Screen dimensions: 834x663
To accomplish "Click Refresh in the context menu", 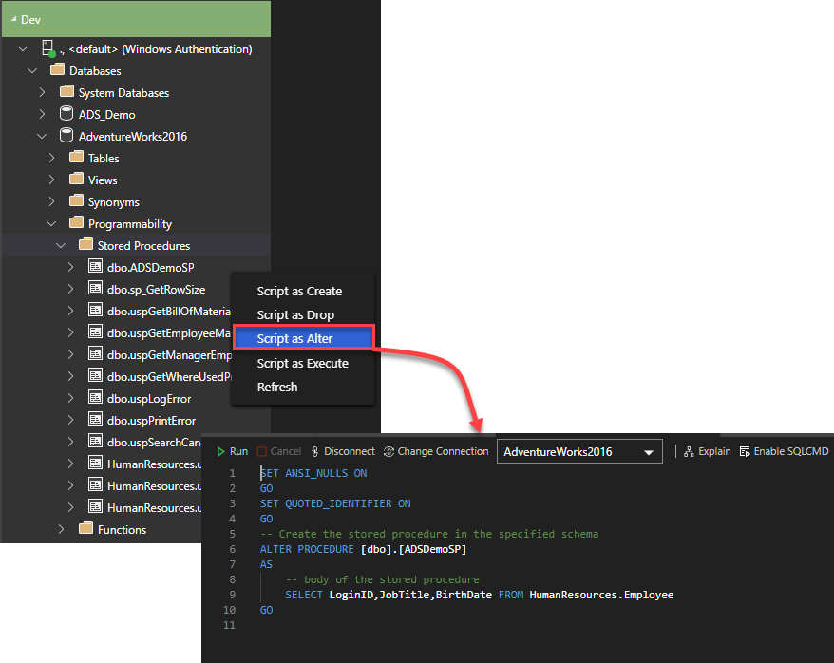I will click(277, 387).
